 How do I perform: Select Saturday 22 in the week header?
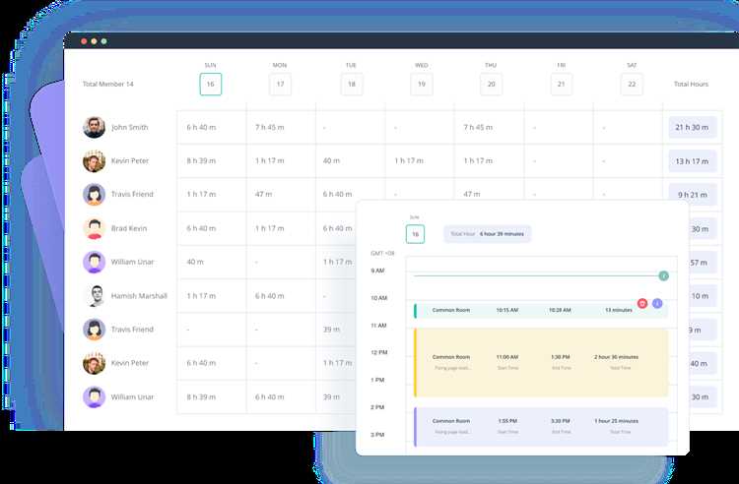632,85
